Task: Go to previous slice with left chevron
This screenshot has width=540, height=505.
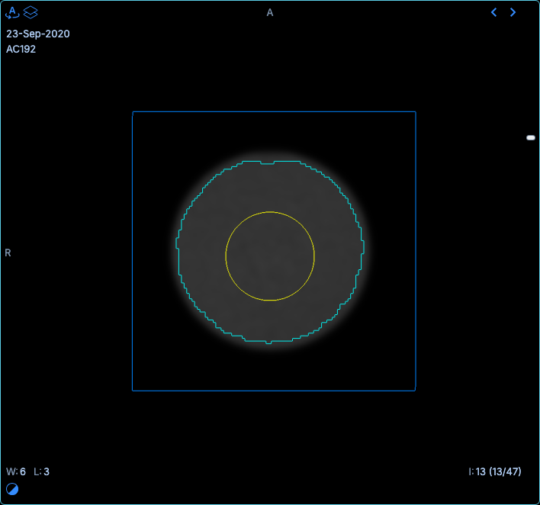Action: (493, 12)
